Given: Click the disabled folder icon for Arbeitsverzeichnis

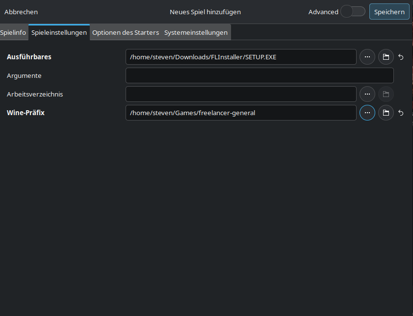Looking at the screenshot, I should click(x=386, y=94).
